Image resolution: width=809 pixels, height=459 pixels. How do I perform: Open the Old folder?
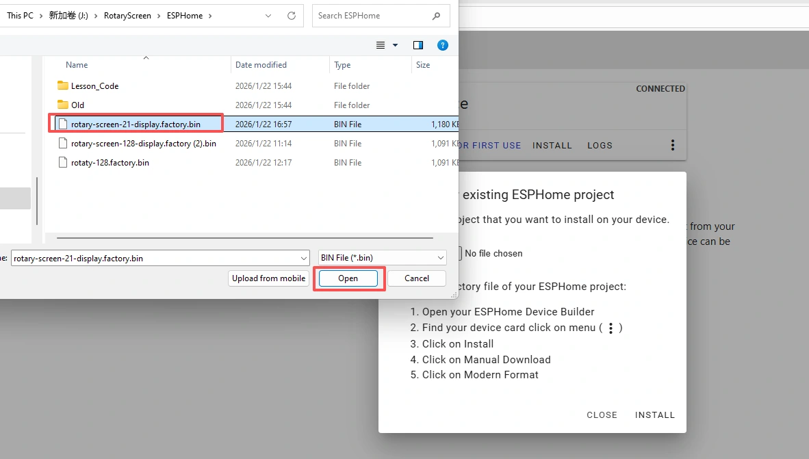click(77, 105)
